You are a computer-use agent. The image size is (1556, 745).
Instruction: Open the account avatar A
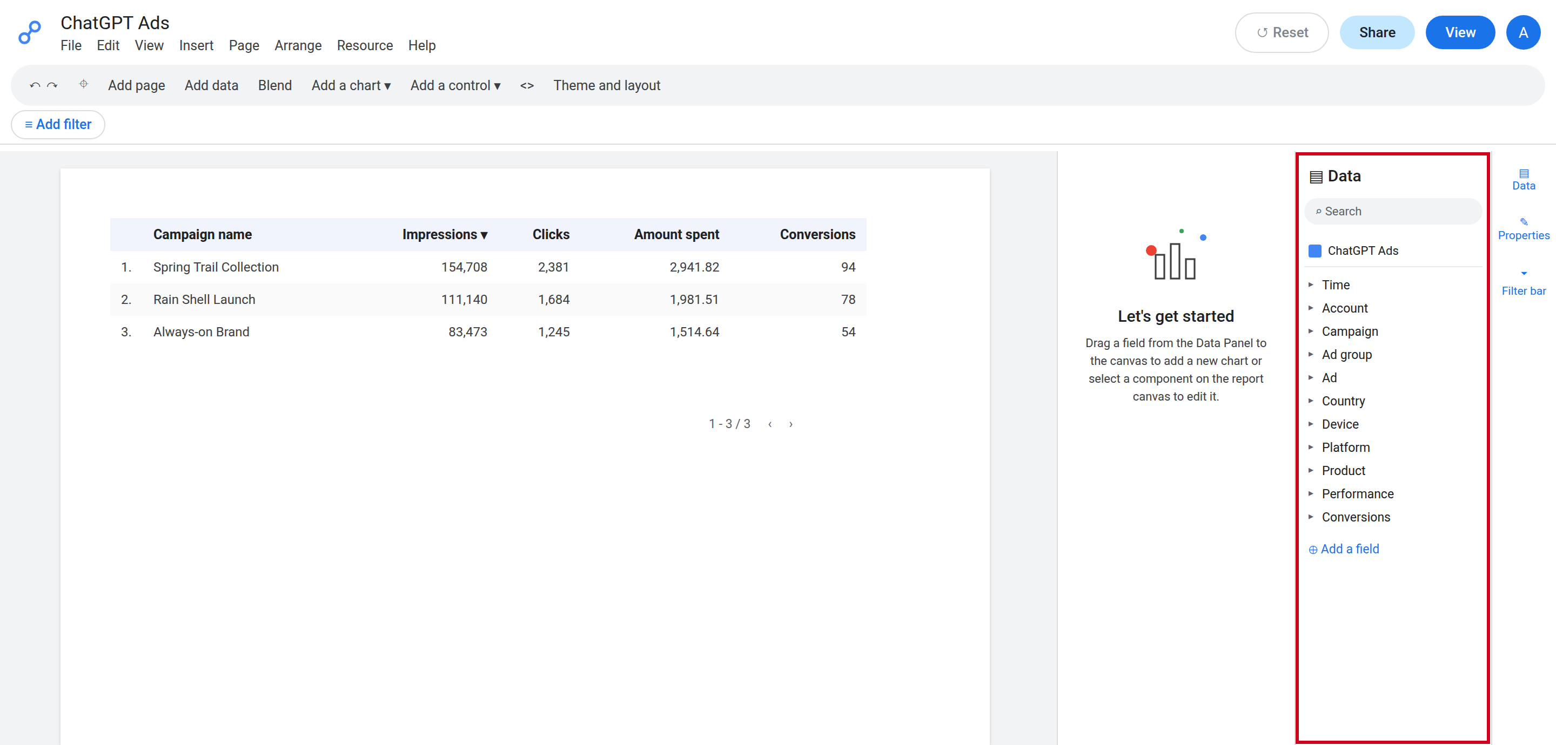pyautogui.click(x=1523, y=32)
